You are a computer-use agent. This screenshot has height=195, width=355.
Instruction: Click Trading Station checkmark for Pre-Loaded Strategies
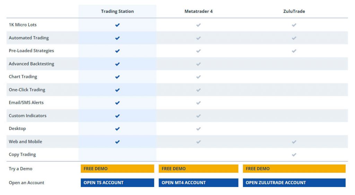point(117,51)
